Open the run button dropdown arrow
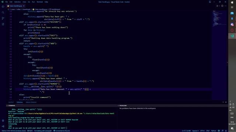 (x=219, y=6)
